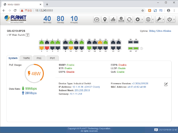Image resolution: width=178 pixels, height=133 pixels.
Task: Expand the power button dropdown arrow
Action: tap(173, 20)
